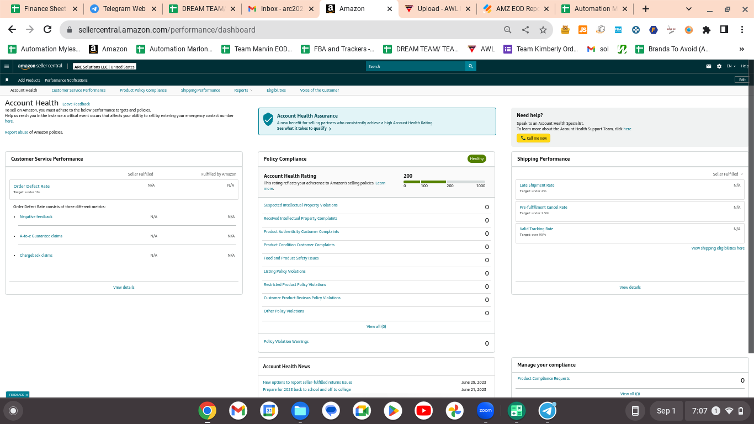The height and width of the screenshot is (424, 754).
Task: Open Google Photos from the shelf
Action: click(x=455, y=411)
